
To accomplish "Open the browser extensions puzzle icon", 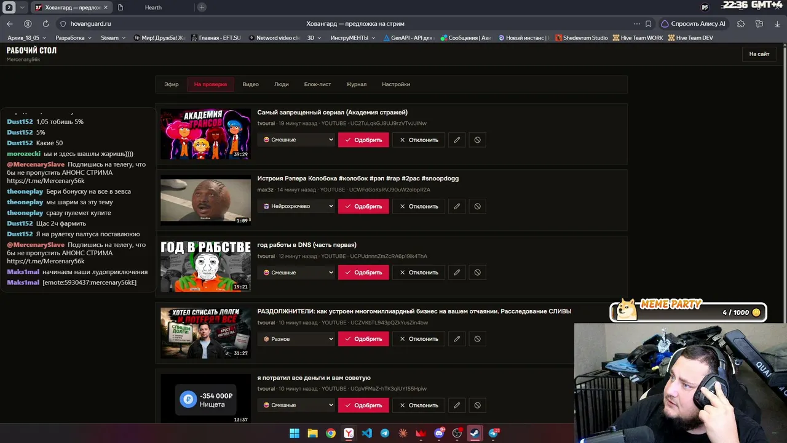I will (741, 23).
